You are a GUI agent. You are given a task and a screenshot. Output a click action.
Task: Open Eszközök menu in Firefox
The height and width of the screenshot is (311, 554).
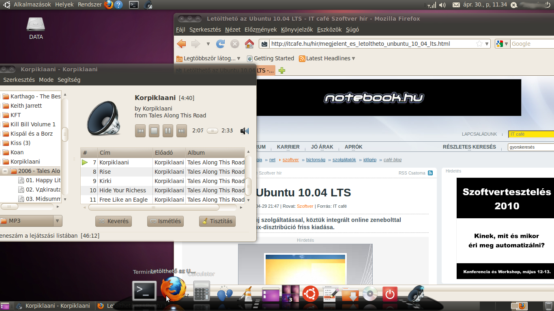point(329,30)
